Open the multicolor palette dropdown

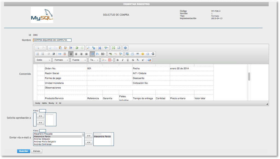coord(104,60)
